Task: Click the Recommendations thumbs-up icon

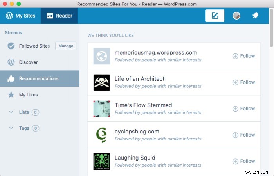Action: [x=11, y=78]
